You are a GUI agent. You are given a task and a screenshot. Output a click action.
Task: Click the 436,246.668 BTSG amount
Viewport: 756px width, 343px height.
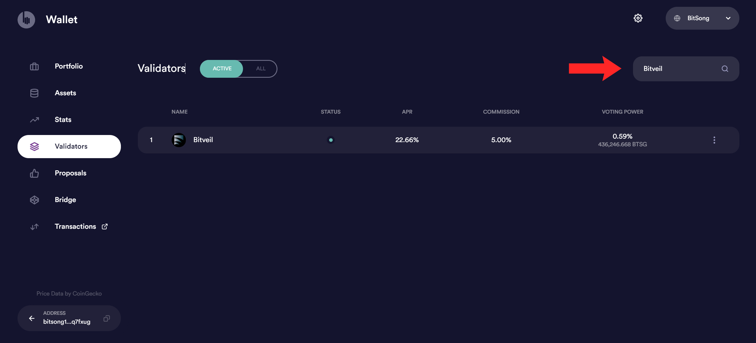[x=622, y=144]
